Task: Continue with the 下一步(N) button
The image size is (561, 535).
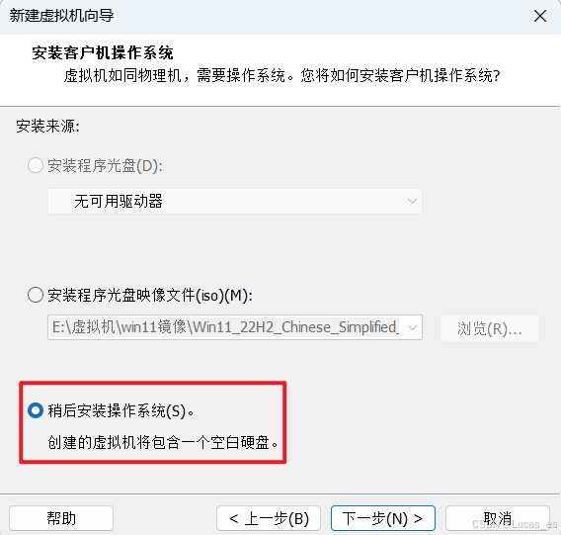Action: click(x=383, y=518)
